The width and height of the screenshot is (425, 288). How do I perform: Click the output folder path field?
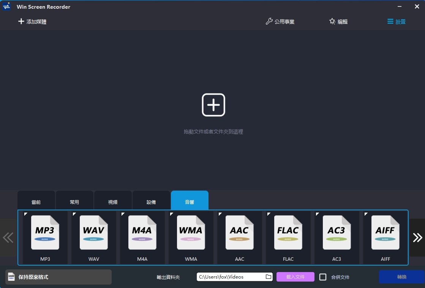tap(235, 277)
